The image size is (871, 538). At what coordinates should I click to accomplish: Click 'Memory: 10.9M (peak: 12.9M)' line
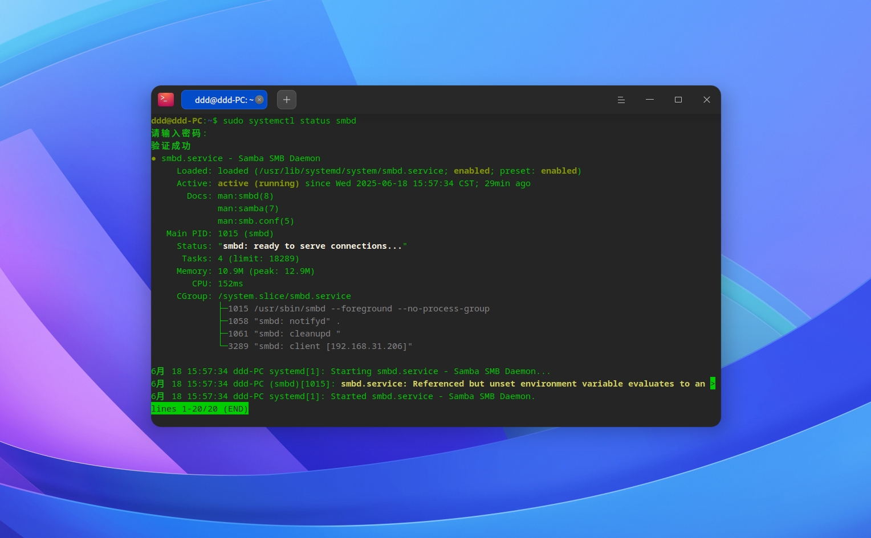(246, 271)
